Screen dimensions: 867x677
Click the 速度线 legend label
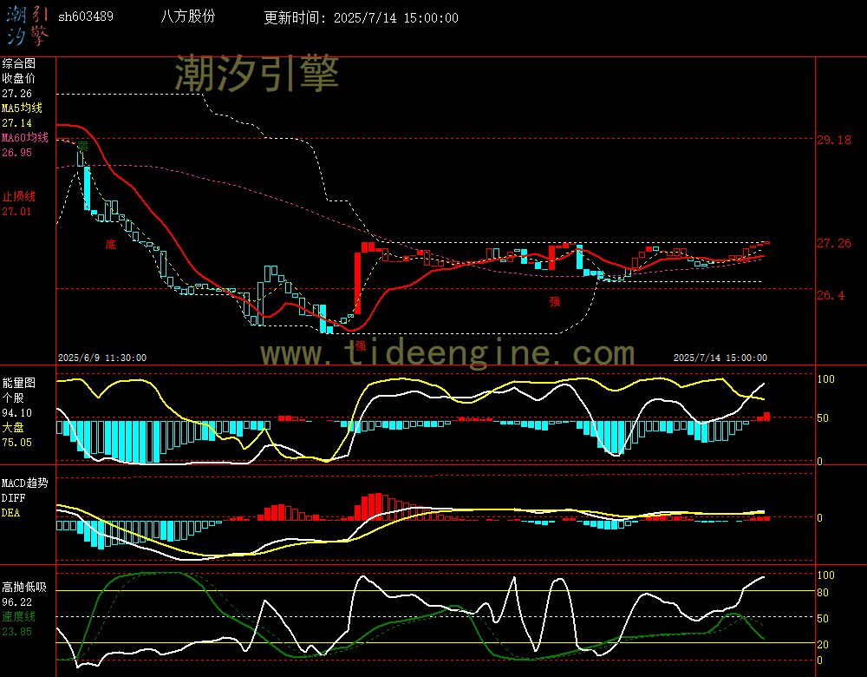tap(19, 616)
